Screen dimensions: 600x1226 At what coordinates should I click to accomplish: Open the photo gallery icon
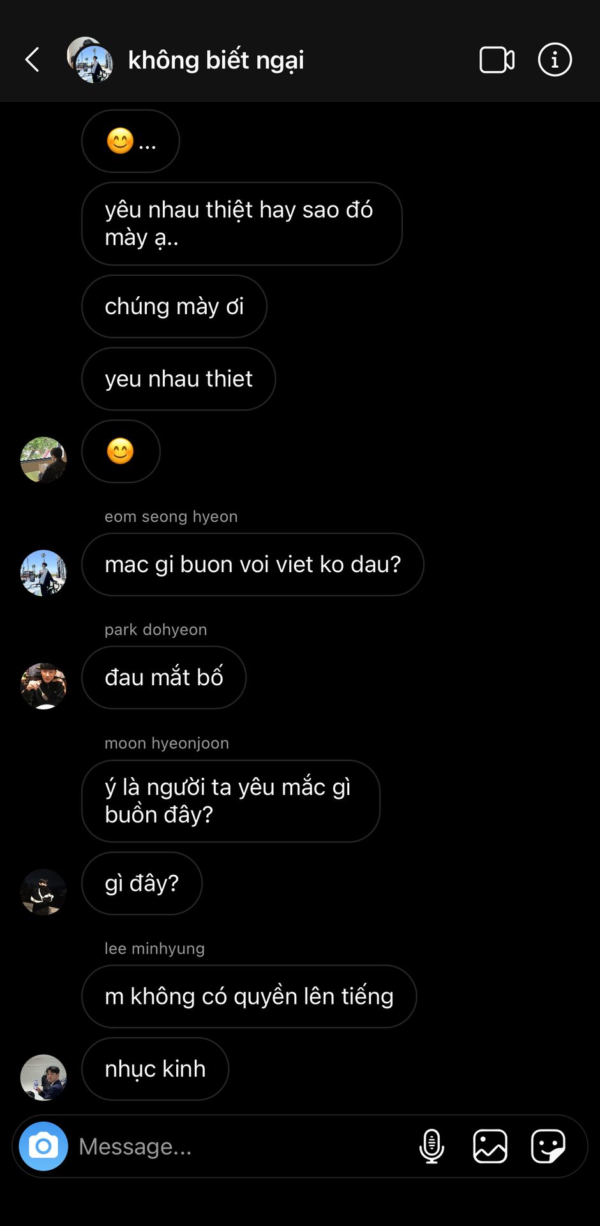tap(490, 1146)
